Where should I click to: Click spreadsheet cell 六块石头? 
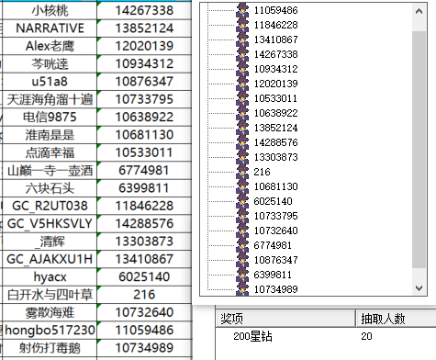[50, 188]
